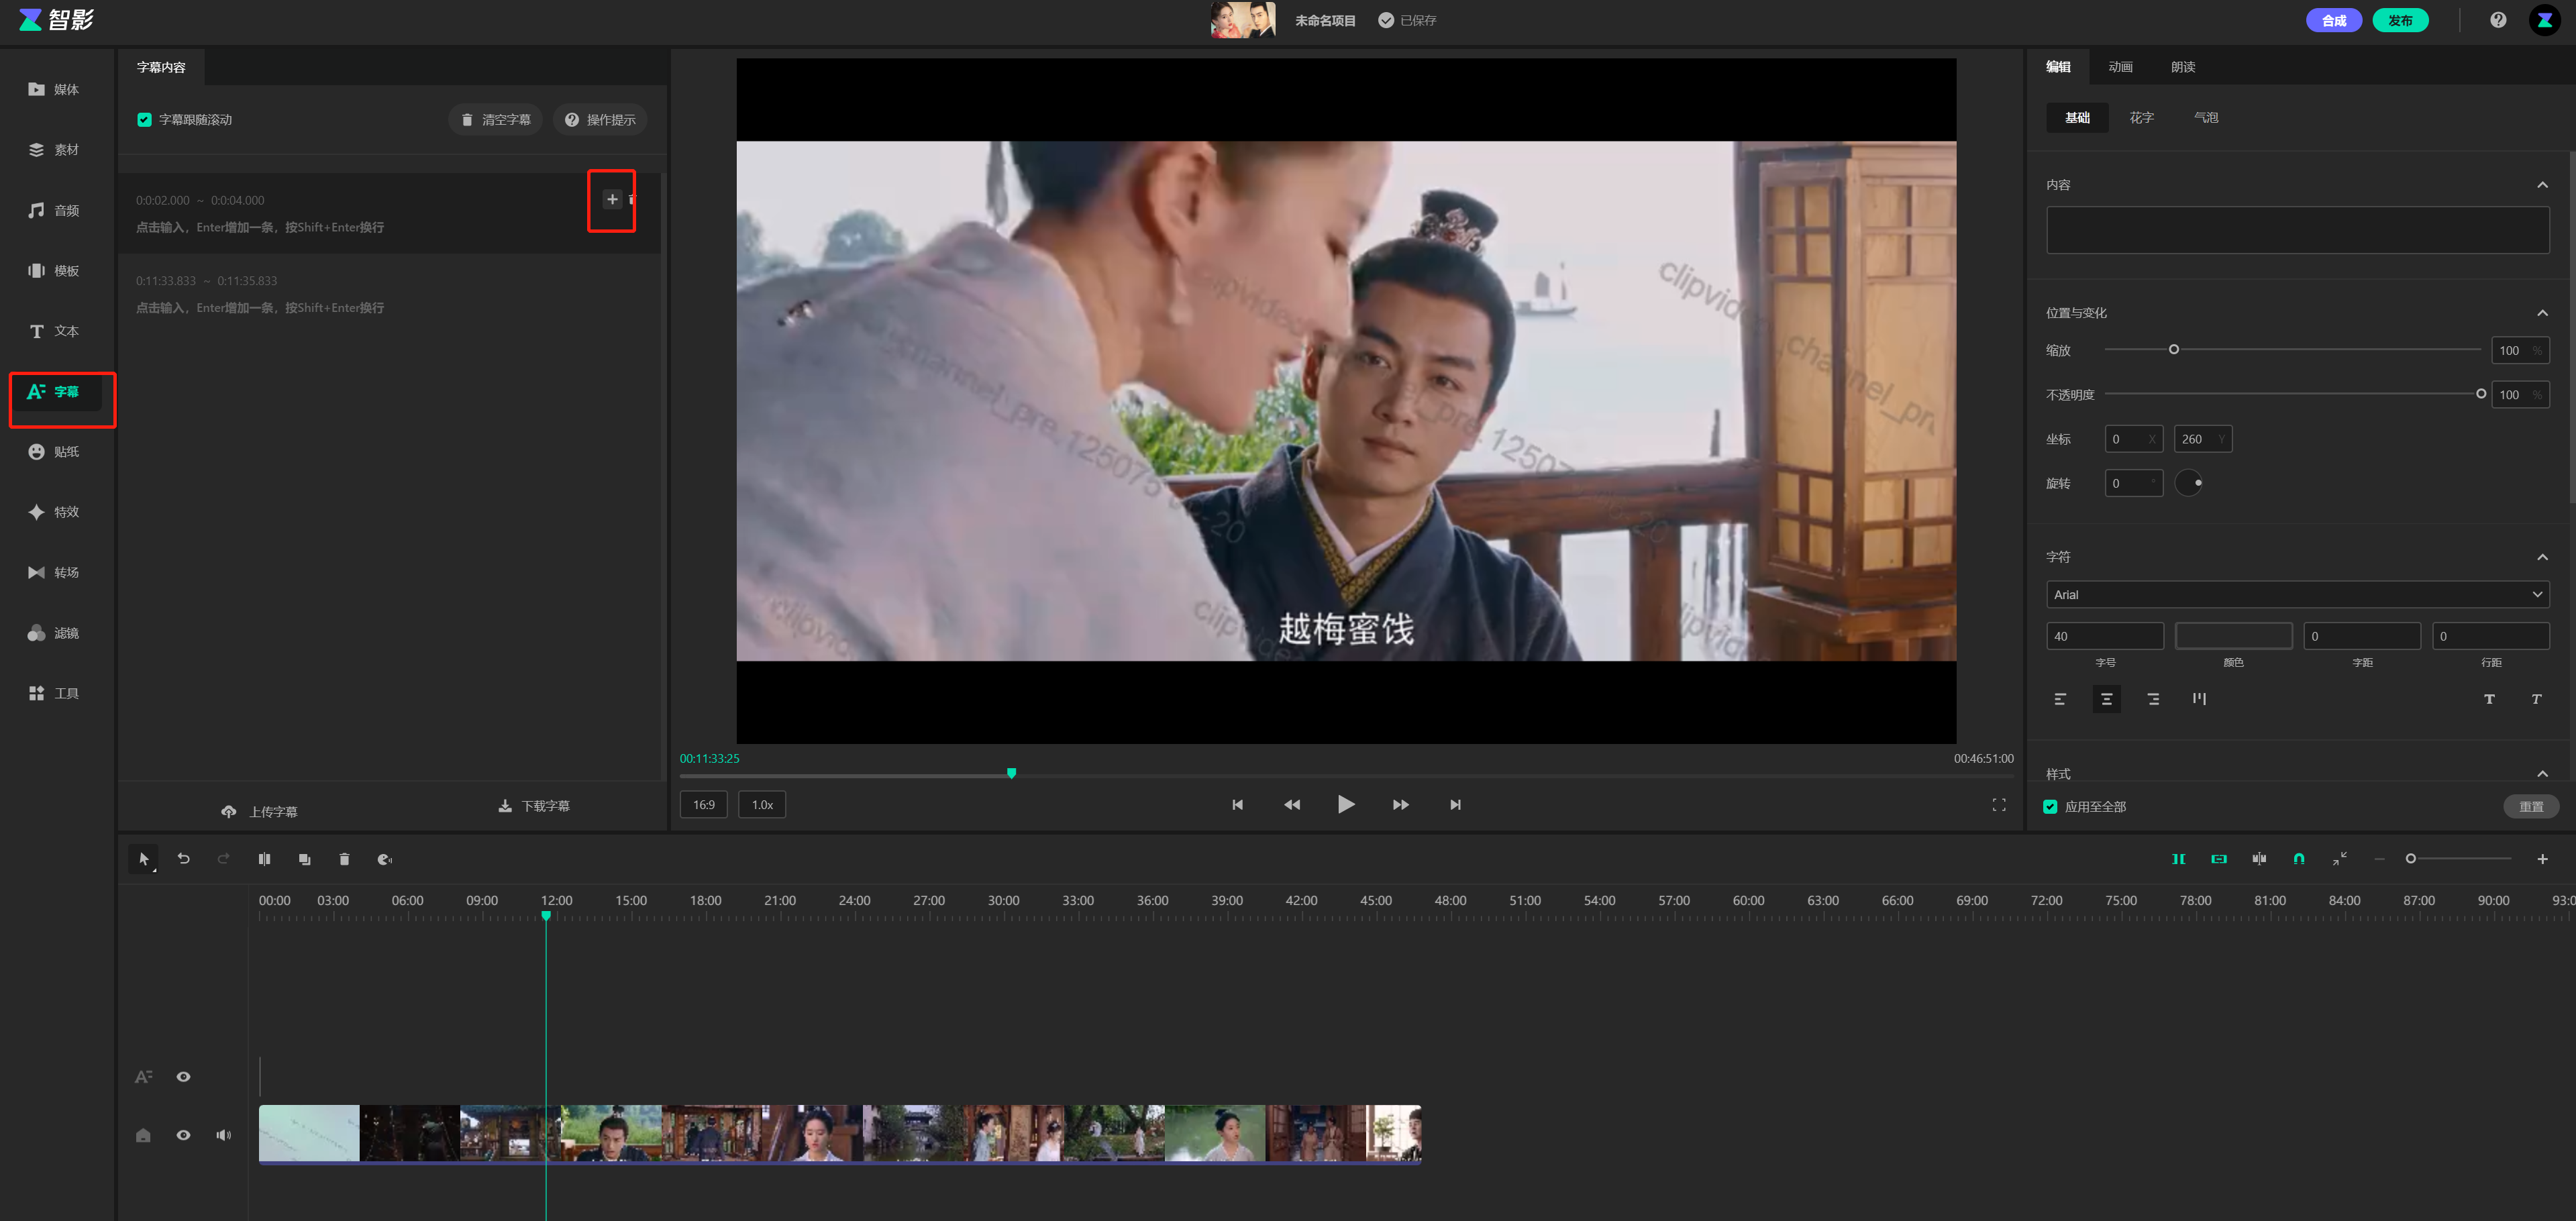Select the 气泡 bubble tab
The image size is (2576, 1221).
click(2205, 118)
